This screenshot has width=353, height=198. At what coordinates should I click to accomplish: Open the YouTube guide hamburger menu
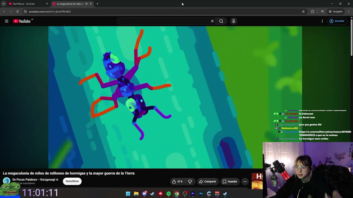click(7, 21)
